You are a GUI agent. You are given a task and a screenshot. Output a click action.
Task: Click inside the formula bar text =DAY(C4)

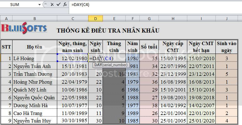(x=80, y=5)
